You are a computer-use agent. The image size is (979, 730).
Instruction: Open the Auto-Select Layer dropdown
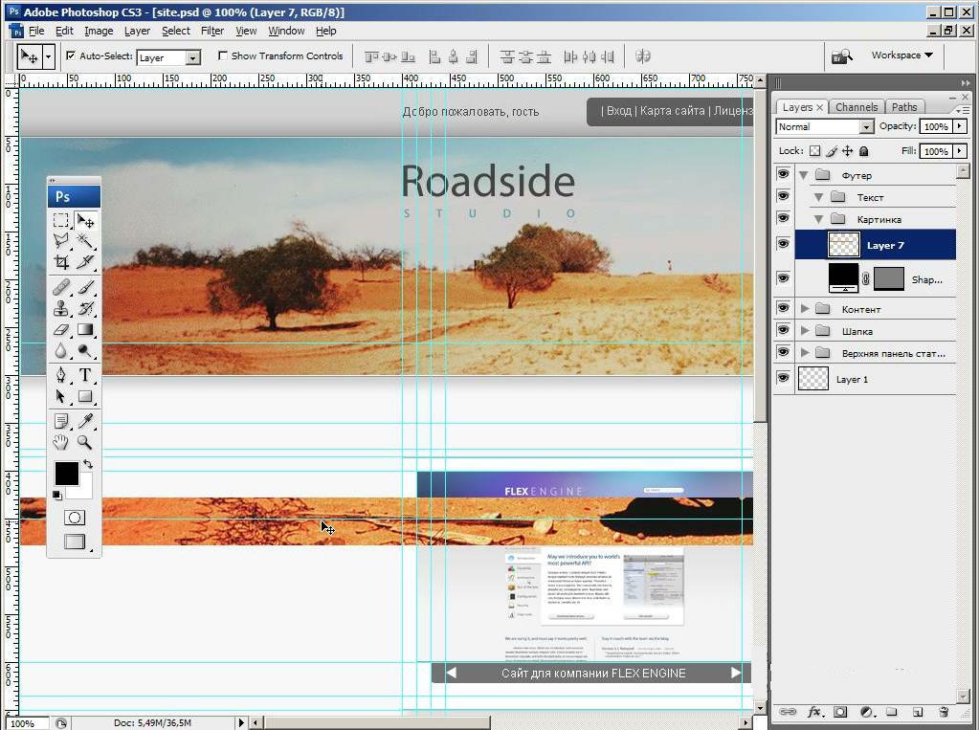[193, 57]
